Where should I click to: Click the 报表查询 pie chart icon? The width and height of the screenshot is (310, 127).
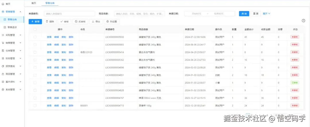pos(3,66)
